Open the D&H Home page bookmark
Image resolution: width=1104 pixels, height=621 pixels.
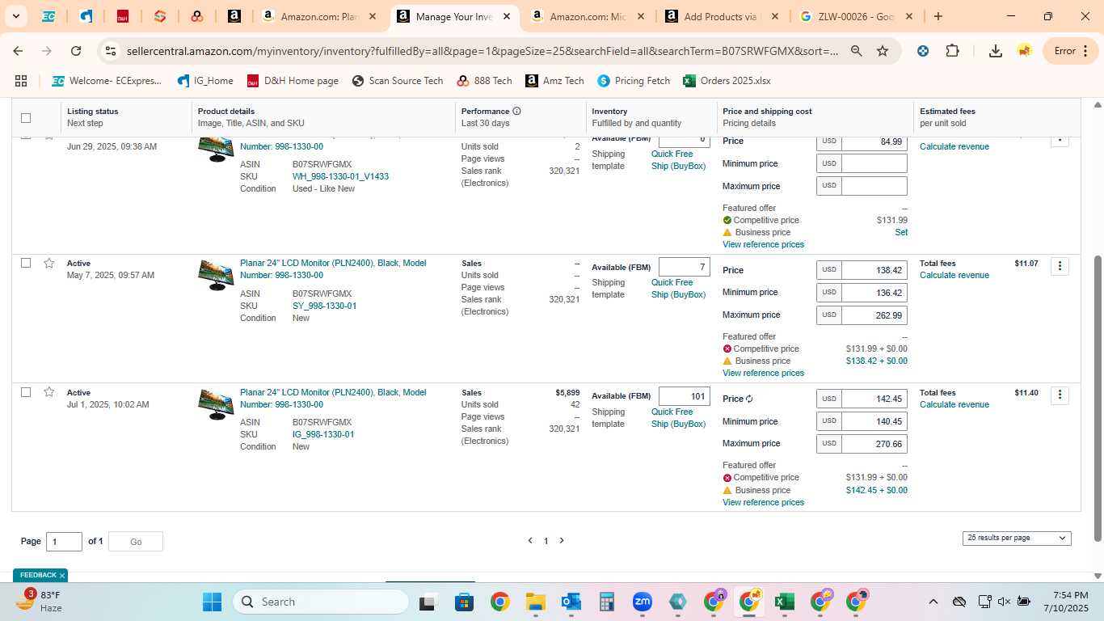click(293, 81)
